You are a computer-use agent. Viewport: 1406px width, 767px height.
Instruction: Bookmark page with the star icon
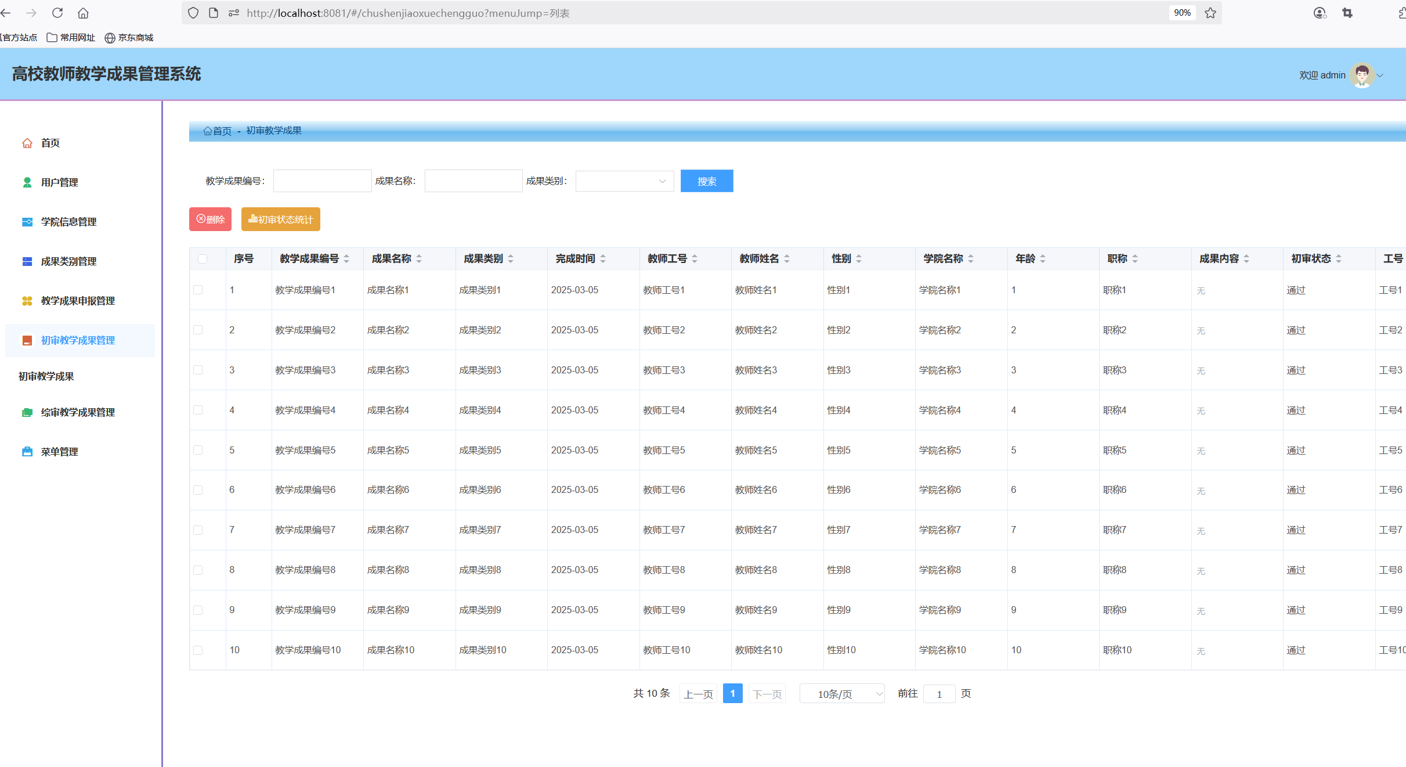[1210, 13]
